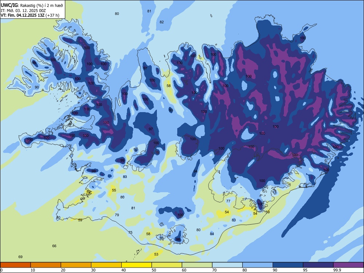Viewport: 364px width, 273px height.
Task: Select the amber 30–40 legend swatch
Action: click(106, 265)
